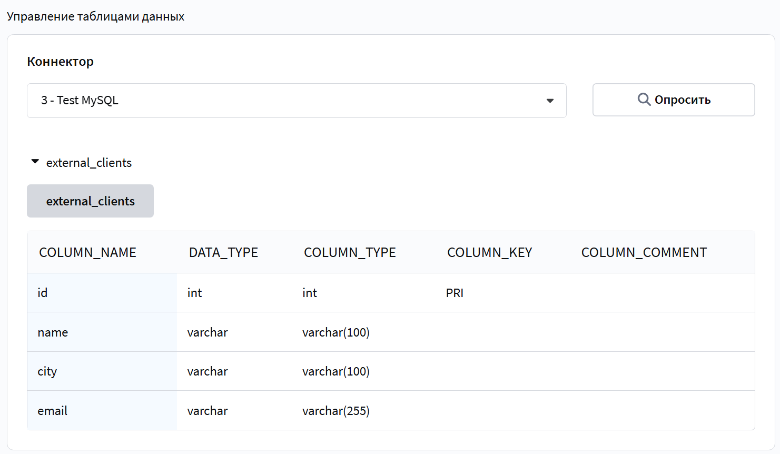This screenshot has width=780, height=454.
Task: Open the '3 - Test MySQL' connector combo box
Action: pyautogui.click(x=297, y=101)
